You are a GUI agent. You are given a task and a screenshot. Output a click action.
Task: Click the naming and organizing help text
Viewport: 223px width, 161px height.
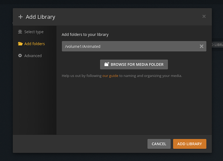tap(151, 76)
